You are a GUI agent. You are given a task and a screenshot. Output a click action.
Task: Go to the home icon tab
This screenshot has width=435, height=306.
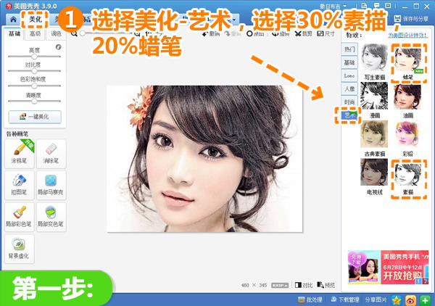(13, 19)
